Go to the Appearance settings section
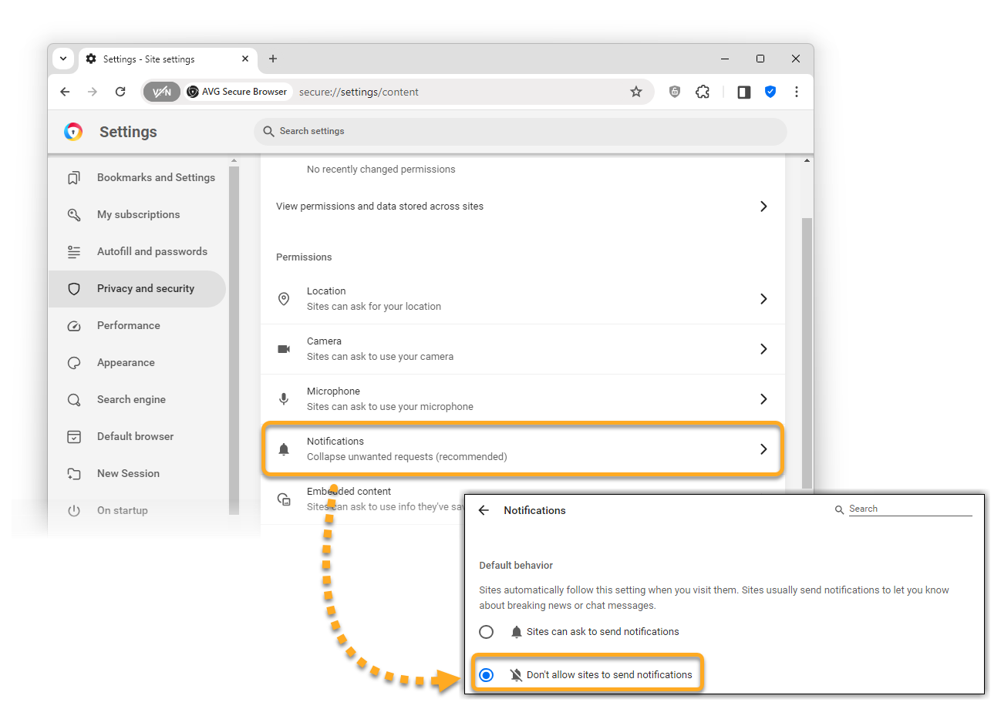This screenshot has height=709, width=1001. [x=126, y=363]
